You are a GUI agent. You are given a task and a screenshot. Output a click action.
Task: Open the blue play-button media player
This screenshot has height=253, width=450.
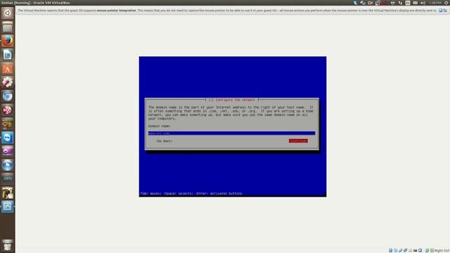(x=8, y=165)
